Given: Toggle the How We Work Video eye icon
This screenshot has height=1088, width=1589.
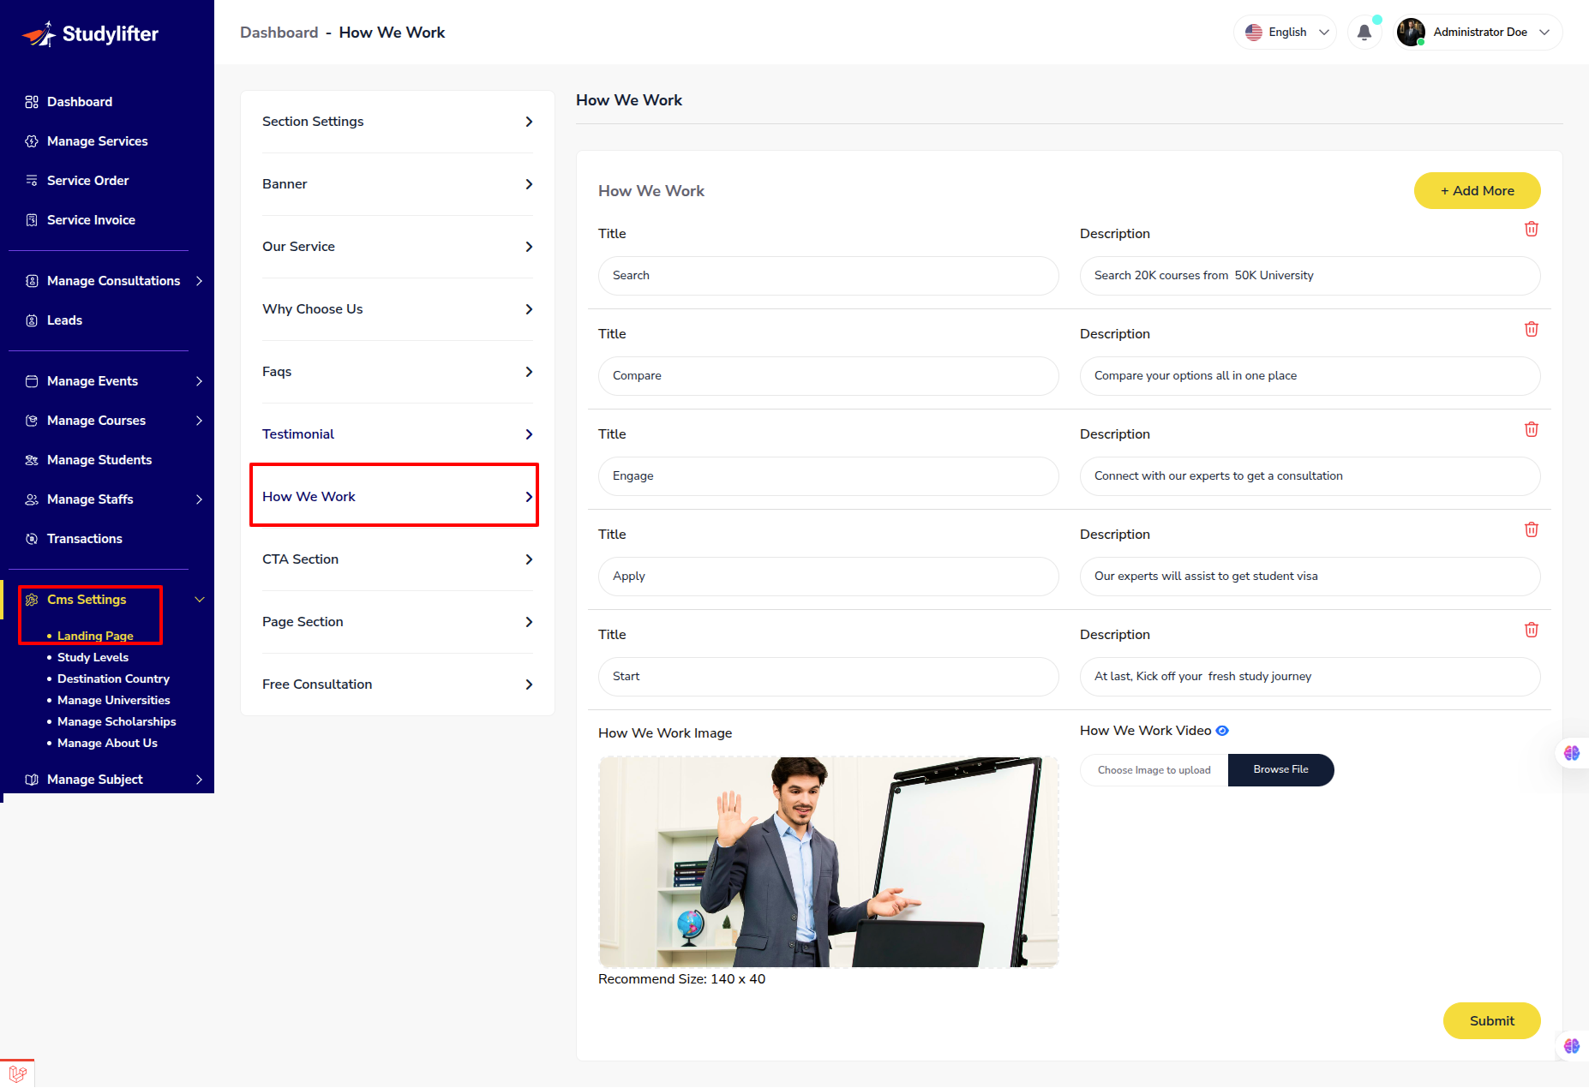Looking at the screenshot, I should [x=1222, y=731].
